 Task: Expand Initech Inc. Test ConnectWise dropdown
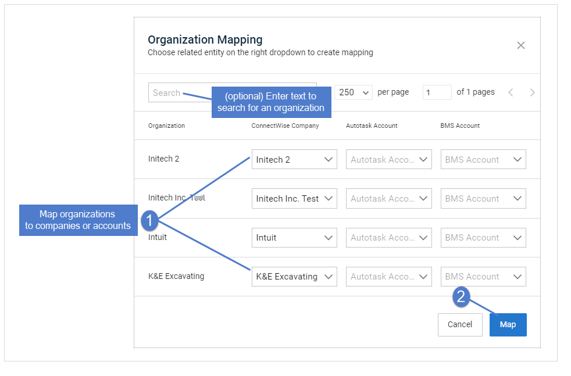[294, 198]
